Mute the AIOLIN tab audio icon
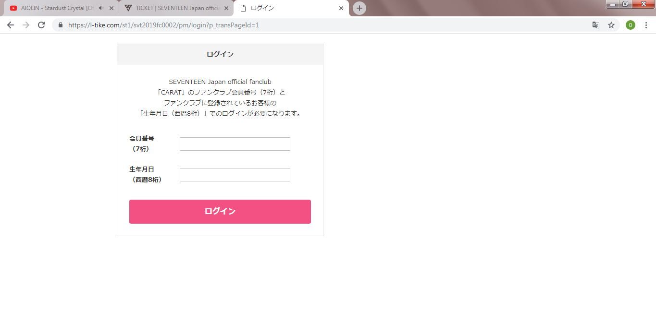656x324 pixels. [x=101, y=8]
